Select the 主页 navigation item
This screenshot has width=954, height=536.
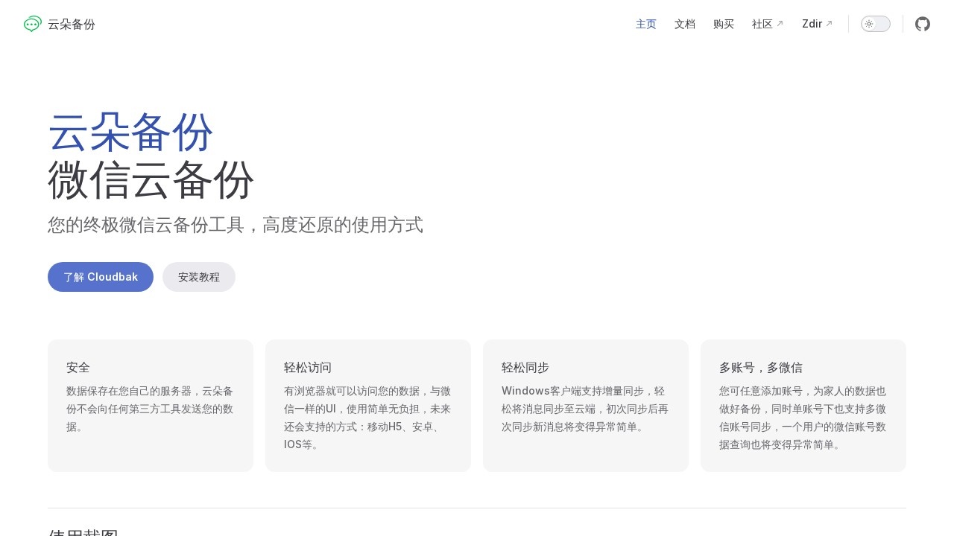(x=645, y=24)
